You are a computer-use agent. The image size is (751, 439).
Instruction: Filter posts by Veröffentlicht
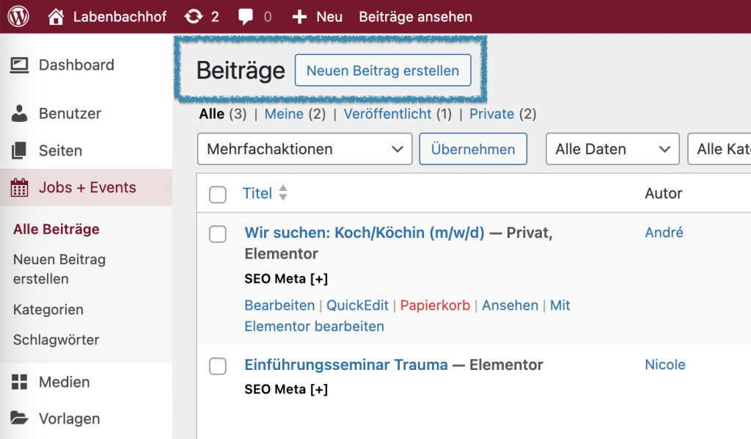pyautogui.click(x=387, y=114)
